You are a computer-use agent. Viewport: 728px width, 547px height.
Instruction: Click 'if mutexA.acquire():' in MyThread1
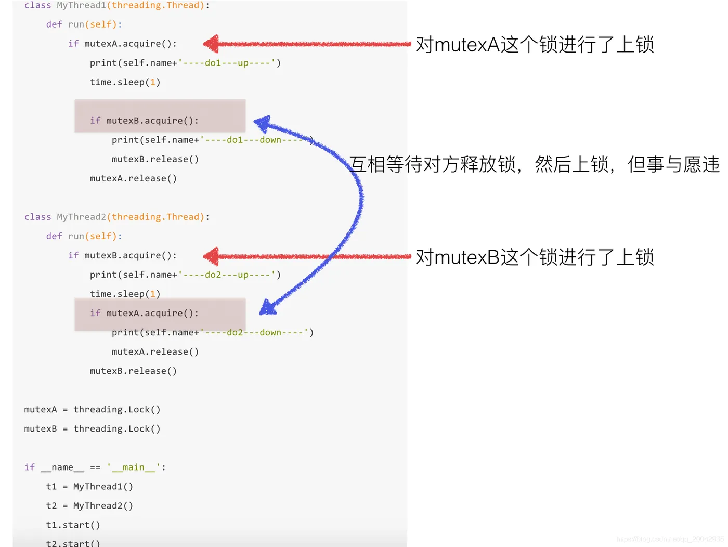122,44
